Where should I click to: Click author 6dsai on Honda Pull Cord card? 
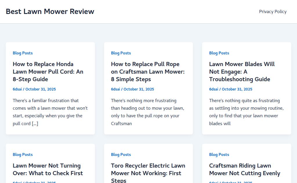(17, 89)
